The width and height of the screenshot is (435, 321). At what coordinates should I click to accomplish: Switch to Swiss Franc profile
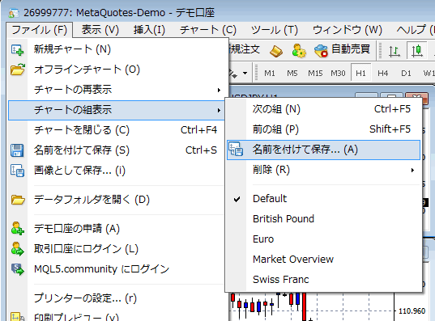323,280
